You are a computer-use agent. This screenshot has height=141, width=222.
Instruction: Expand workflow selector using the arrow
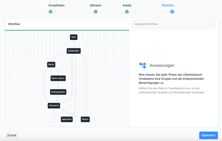pyautogui.click(x=210, y=24)
